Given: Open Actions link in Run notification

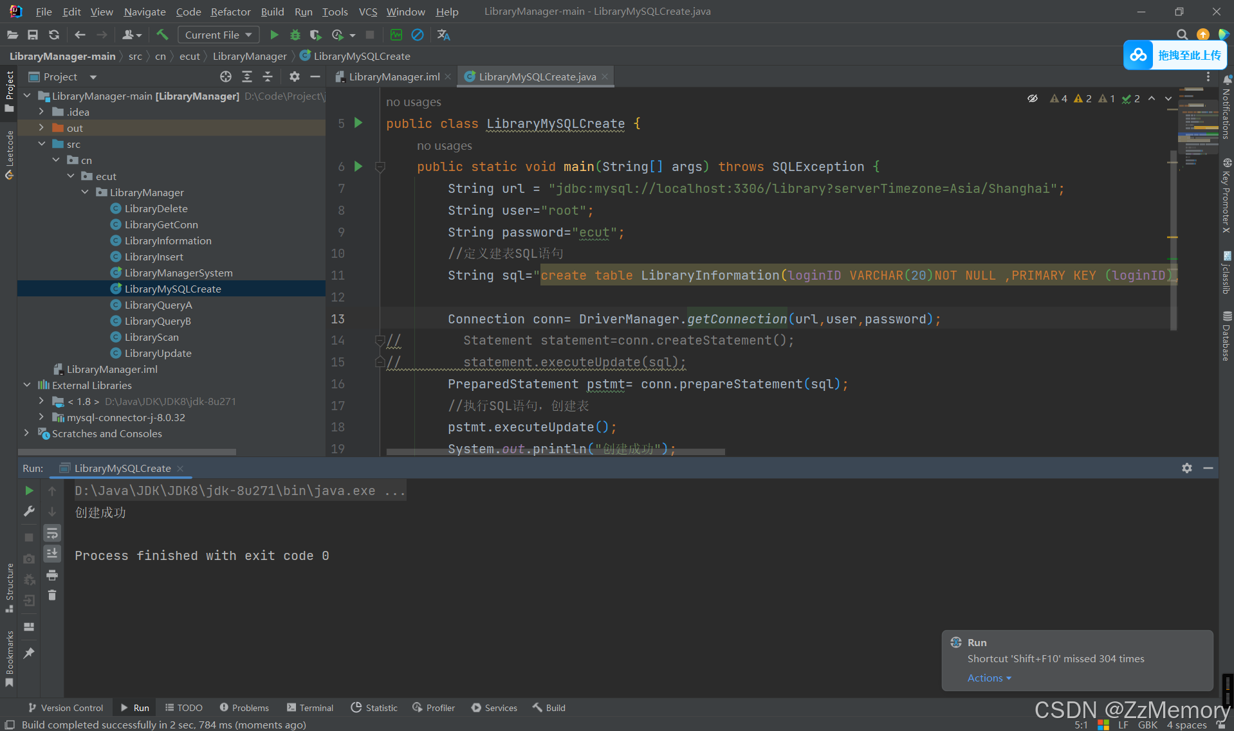Looking at the screenshot, I should tap(989, 678).
